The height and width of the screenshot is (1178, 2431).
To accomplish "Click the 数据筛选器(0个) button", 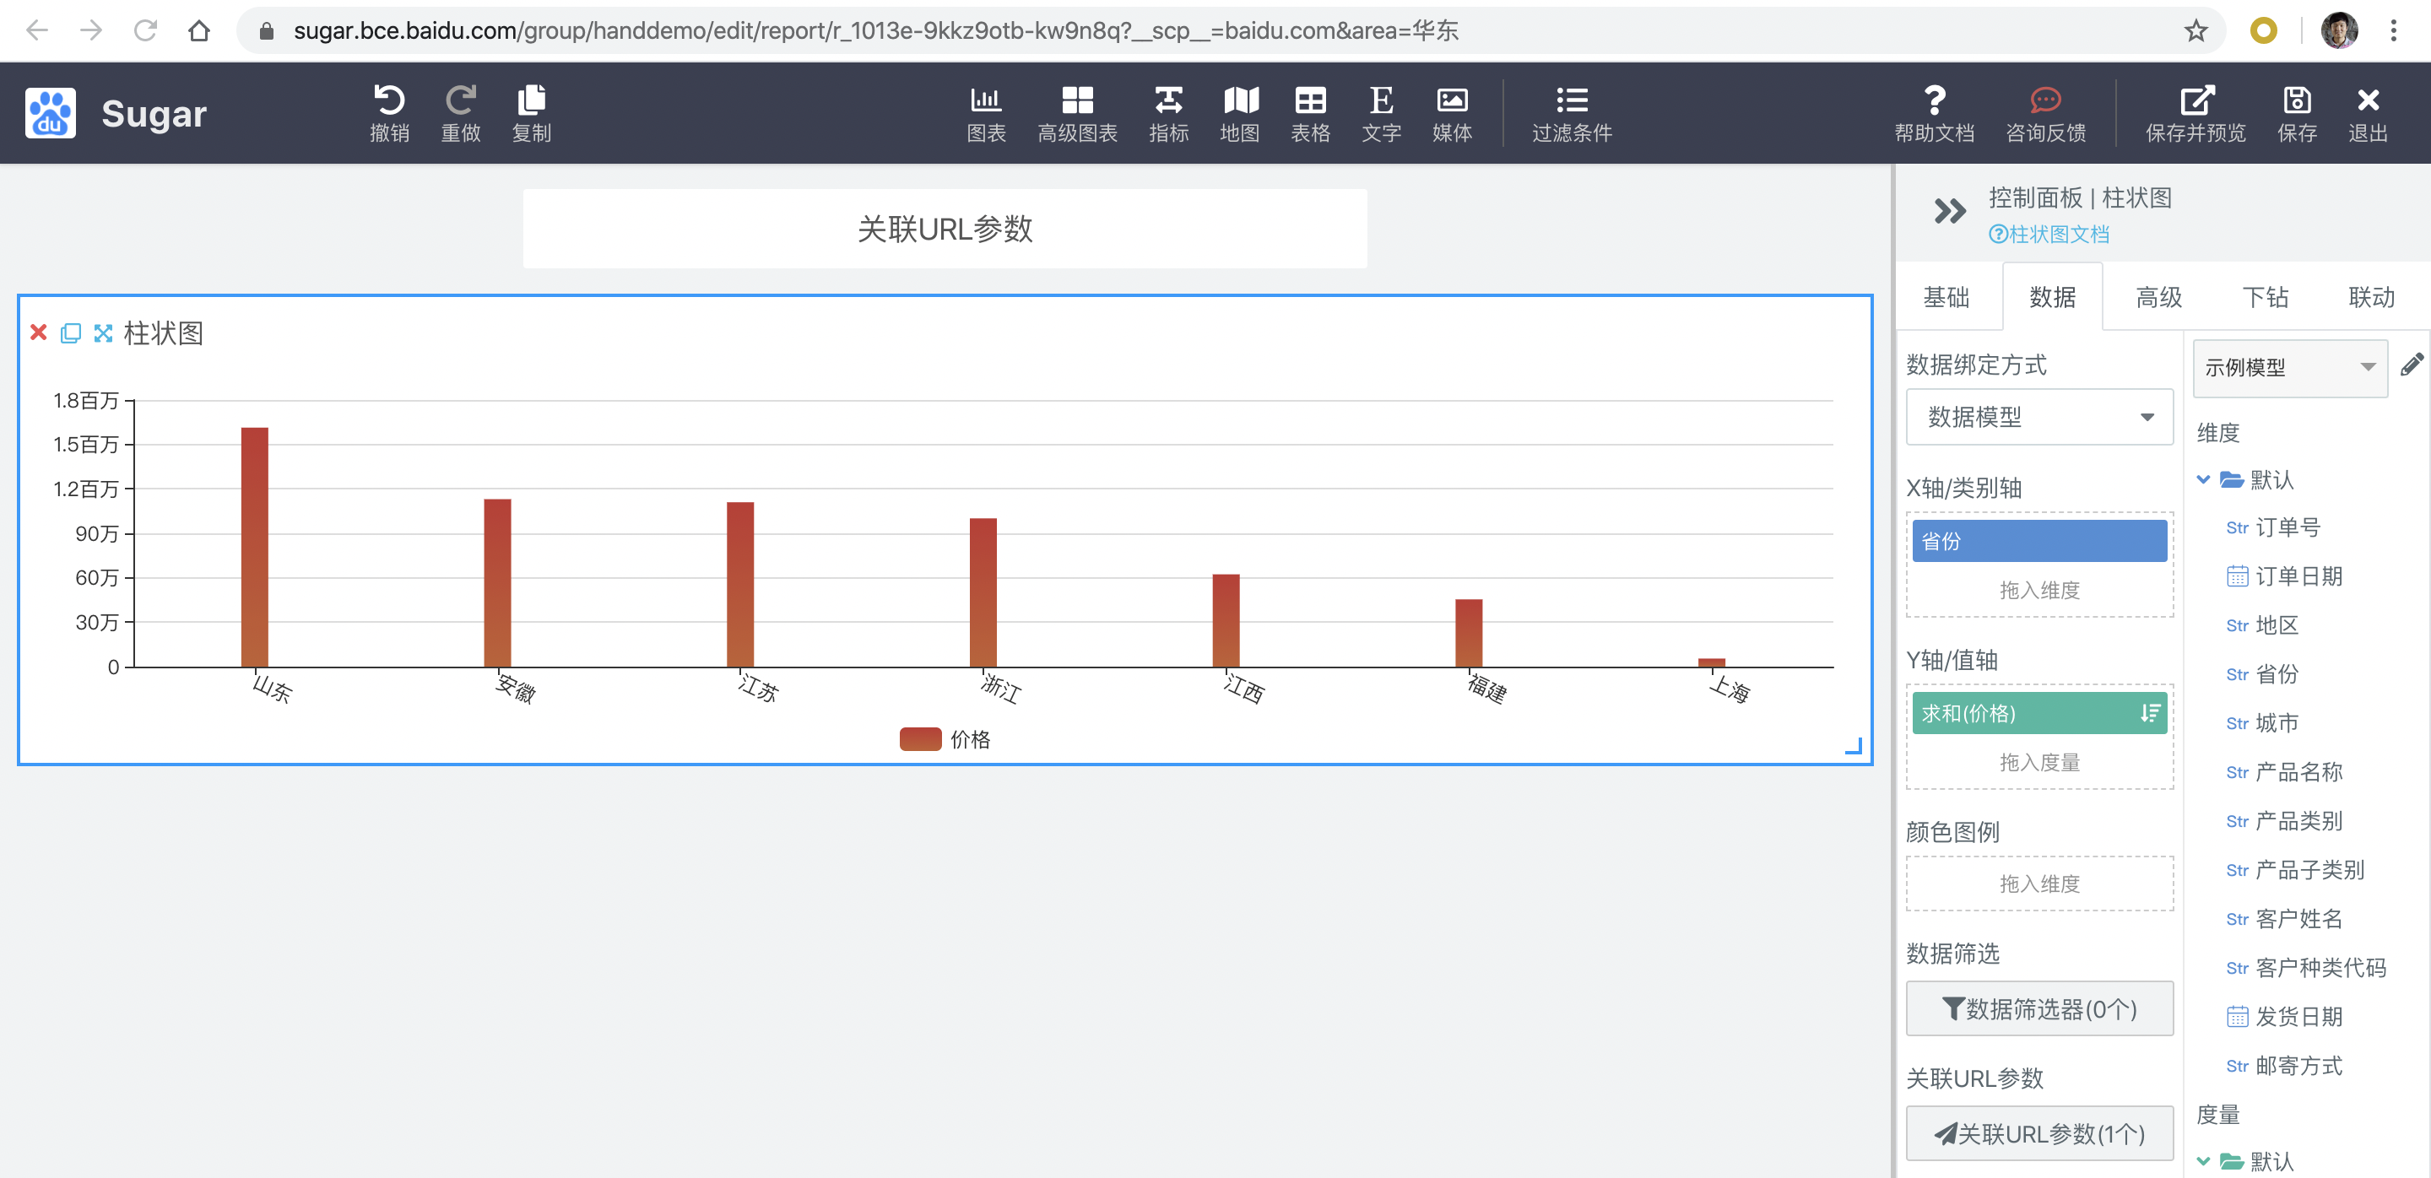I will 2038,1008.
